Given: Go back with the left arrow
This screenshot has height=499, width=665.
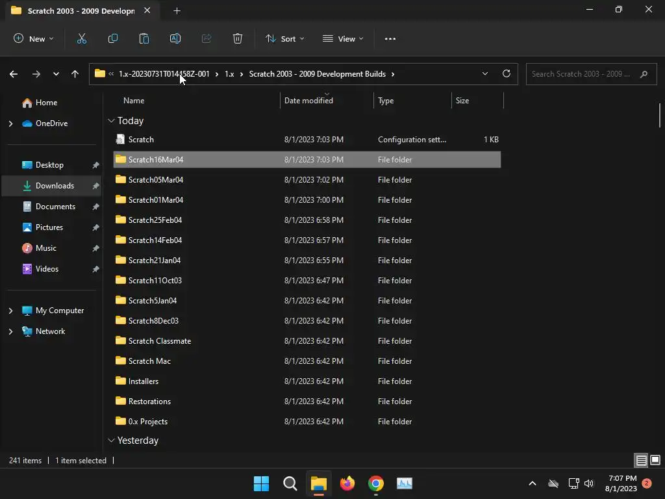Looking at the screenshot, I should (x=14, y=74).
